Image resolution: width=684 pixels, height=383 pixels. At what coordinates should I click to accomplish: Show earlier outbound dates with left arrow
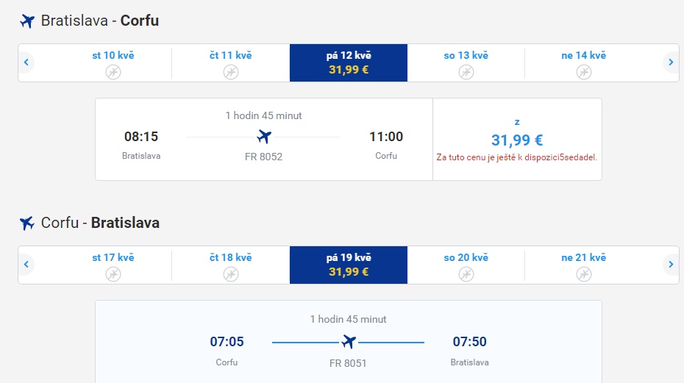pyautogui.click(x=26, y=62)
